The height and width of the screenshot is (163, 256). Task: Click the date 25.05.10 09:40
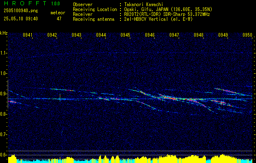[21, 19]
